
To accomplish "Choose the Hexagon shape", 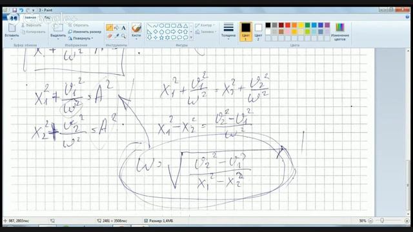I will [168, 32].
